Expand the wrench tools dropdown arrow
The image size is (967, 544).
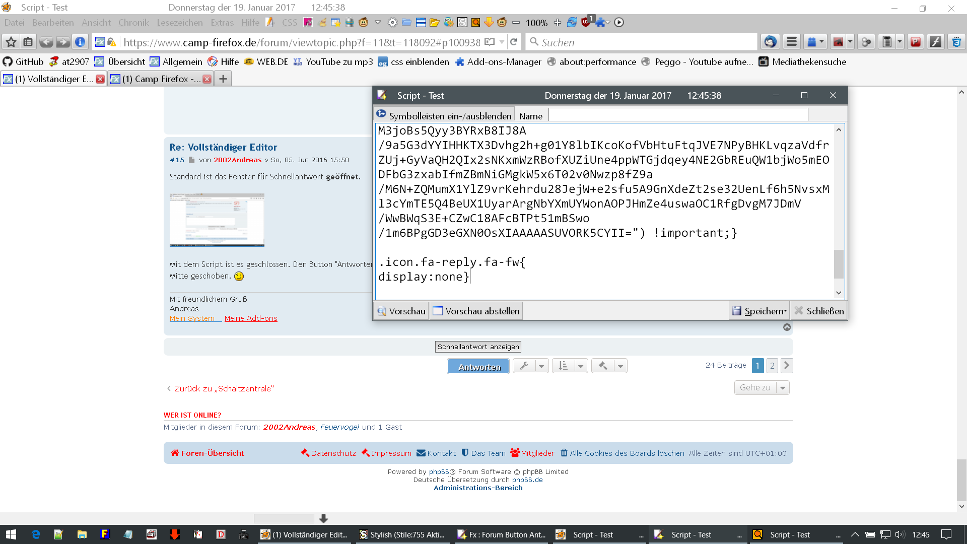pos(541,366)
